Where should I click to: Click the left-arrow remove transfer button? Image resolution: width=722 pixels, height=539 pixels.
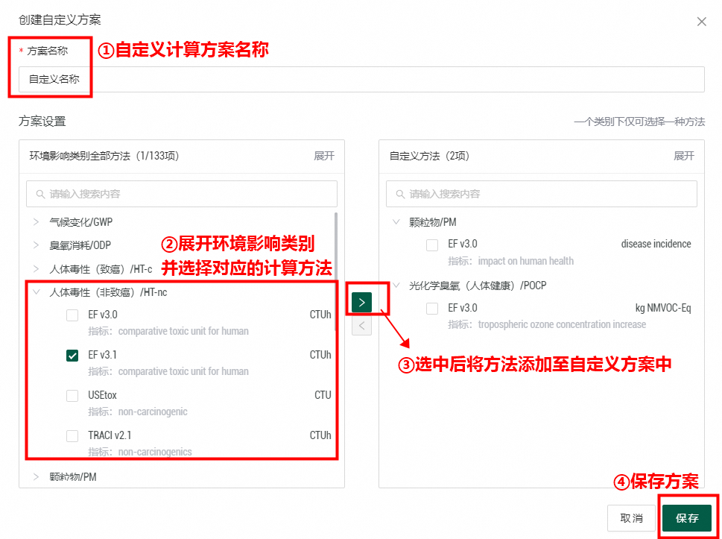coord(361,326)
